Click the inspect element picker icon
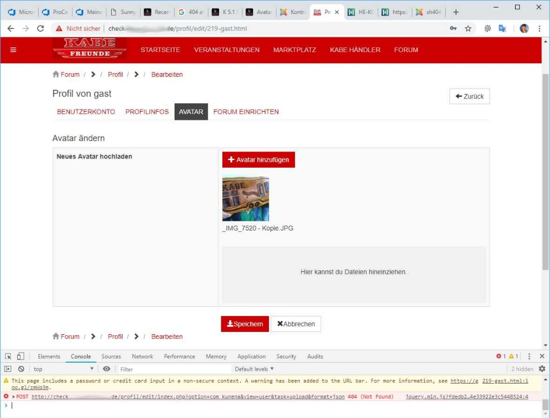550x418 pixels. pos(8,356)
